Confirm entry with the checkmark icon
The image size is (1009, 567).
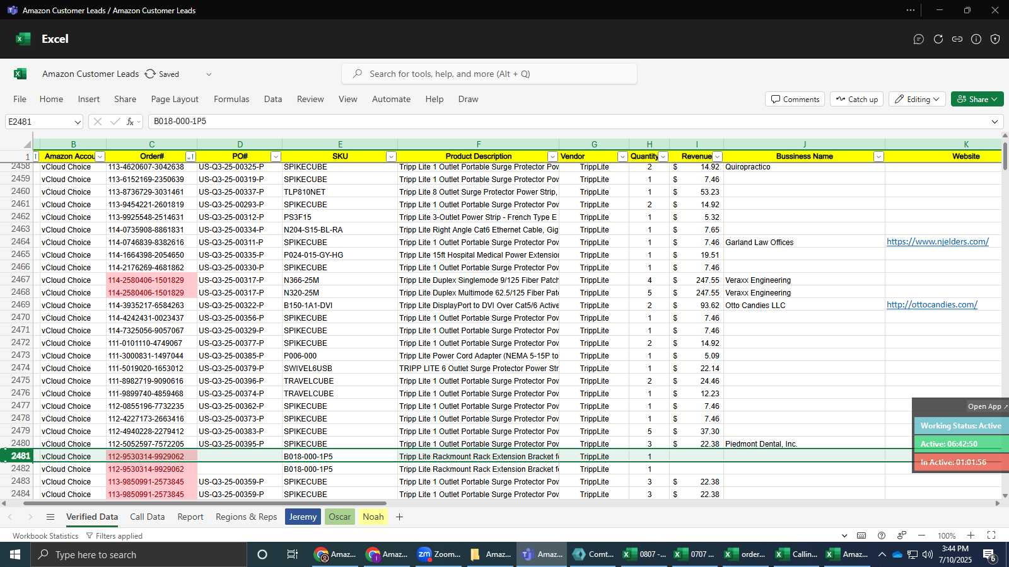115,122
